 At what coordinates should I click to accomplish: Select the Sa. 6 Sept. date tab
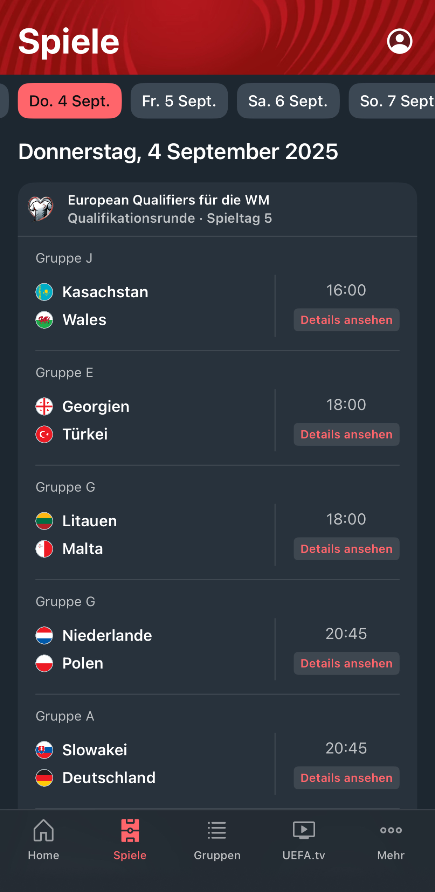tap(288, 101)
